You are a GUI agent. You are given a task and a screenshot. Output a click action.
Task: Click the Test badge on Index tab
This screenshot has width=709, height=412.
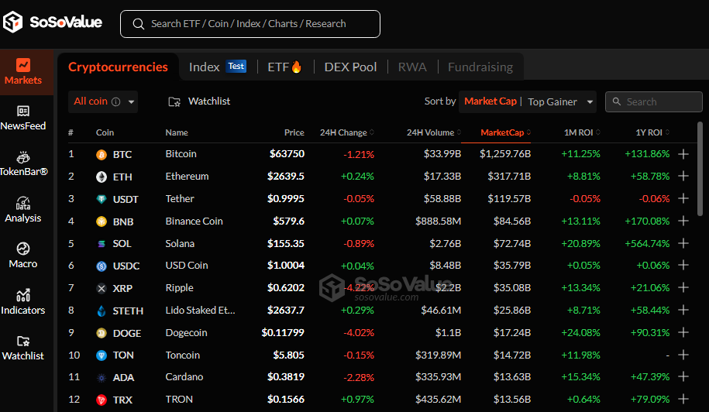[x=236, y=66]
